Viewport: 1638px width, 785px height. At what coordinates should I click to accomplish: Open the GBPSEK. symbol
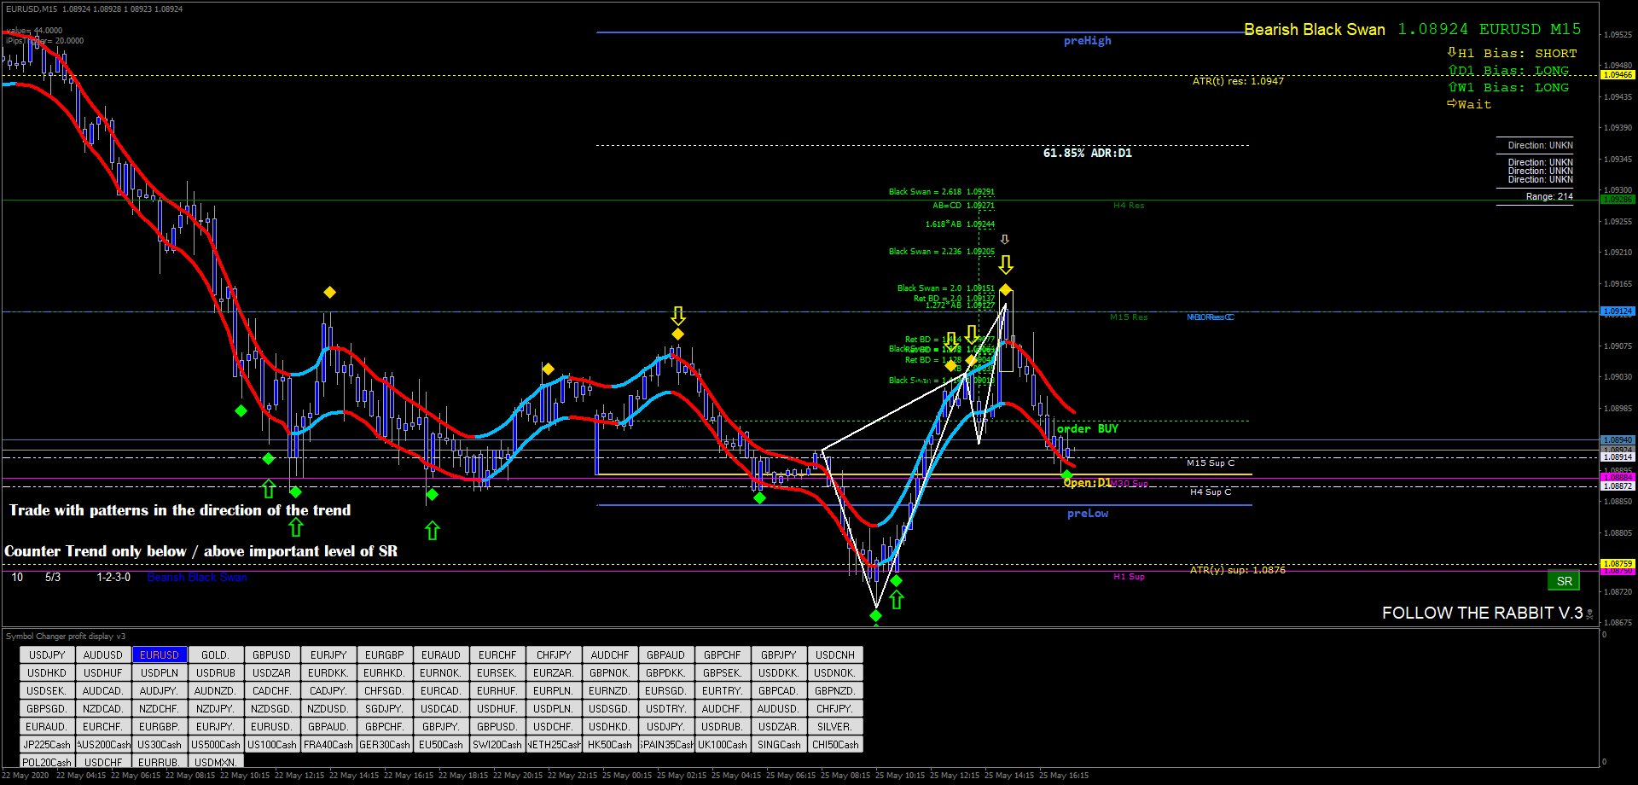click(723, 672)
